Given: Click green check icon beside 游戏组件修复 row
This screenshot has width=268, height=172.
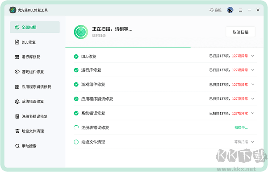Looking at the screenshot, I should click(76, 84).
